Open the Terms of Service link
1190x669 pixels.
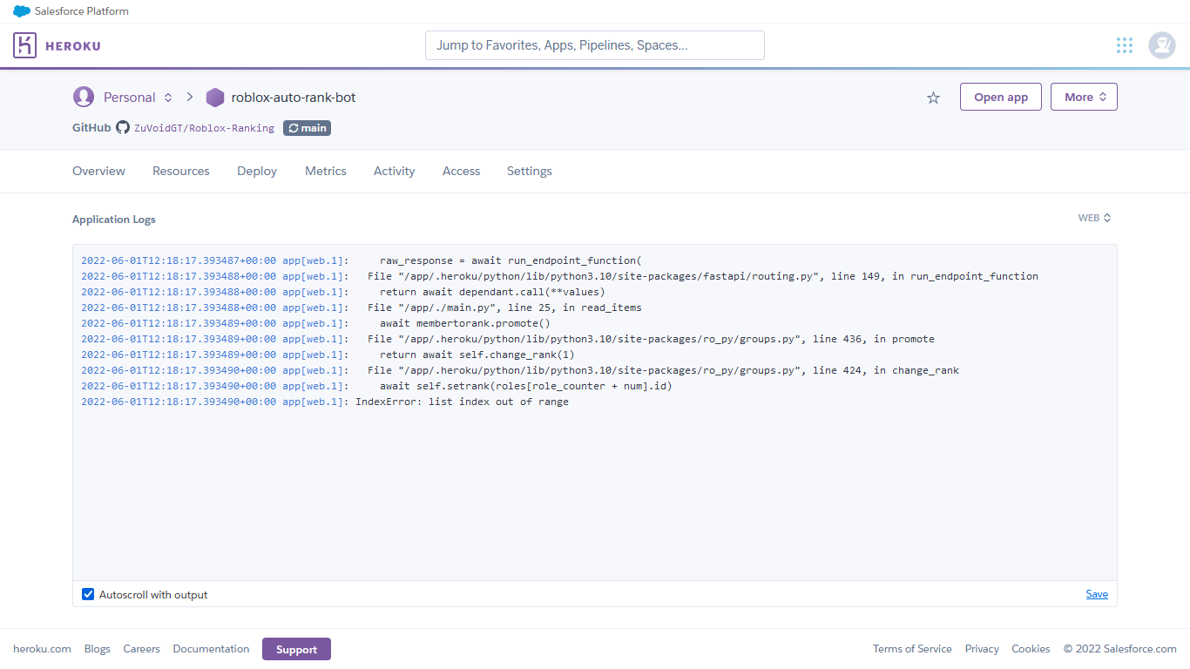tap(912, 649)
